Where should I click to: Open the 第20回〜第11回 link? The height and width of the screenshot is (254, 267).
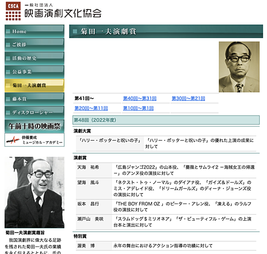[91, 108]
